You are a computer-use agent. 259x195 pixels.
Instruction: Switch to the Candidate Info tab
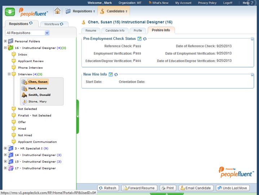pyautogui.click(x=115, y=31)
